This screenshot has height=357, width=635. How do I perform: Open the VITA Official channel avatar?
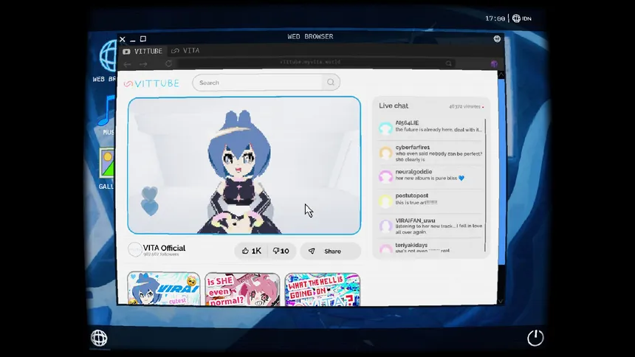(134, 250)
